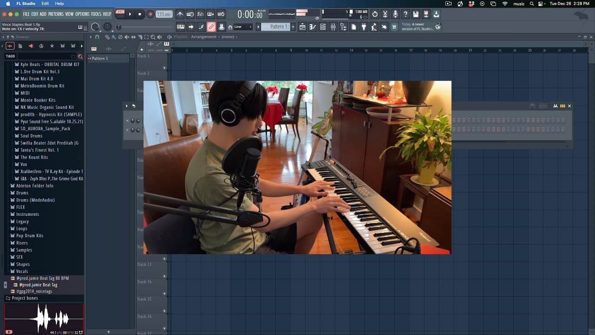
Task: Select the playlist mute tool
Action: tap(127, 37)
